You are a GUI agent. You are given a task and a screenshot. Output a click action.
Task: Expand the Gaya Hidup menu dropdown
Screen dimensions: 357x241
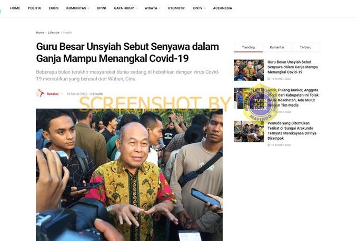coord(125,8)
